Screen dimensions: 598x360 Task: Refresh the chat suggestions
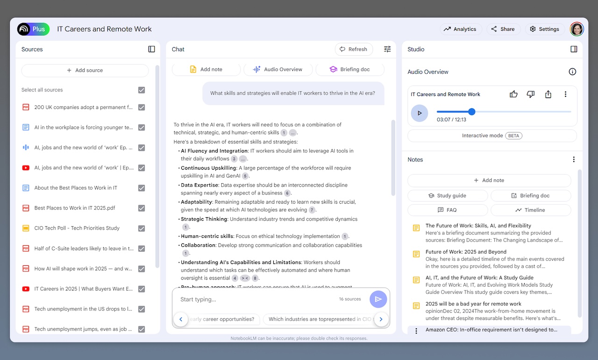pos(354,49)
